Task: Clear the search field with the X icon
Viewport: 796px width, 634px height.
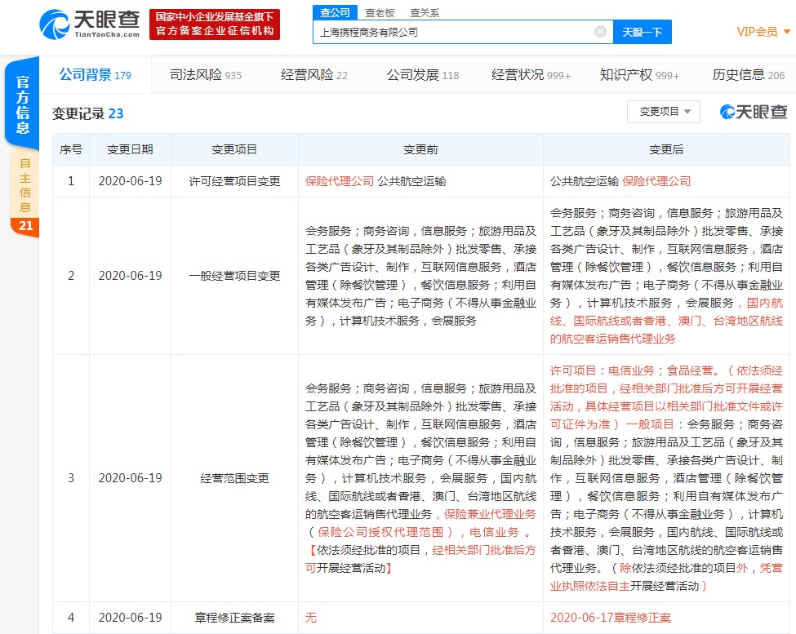Action: click(x=600, y=32)
